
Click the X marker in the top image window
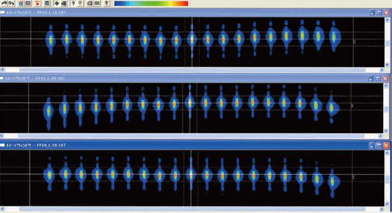354,42
